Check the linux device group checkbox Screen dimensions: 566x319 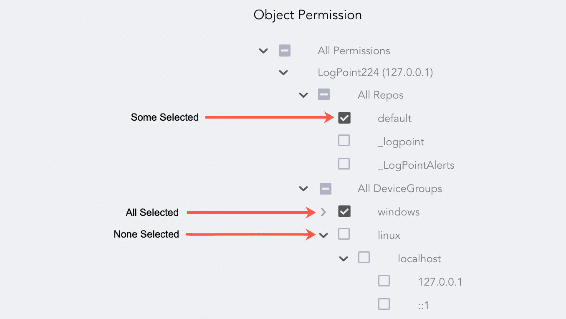tap(344, 234)
